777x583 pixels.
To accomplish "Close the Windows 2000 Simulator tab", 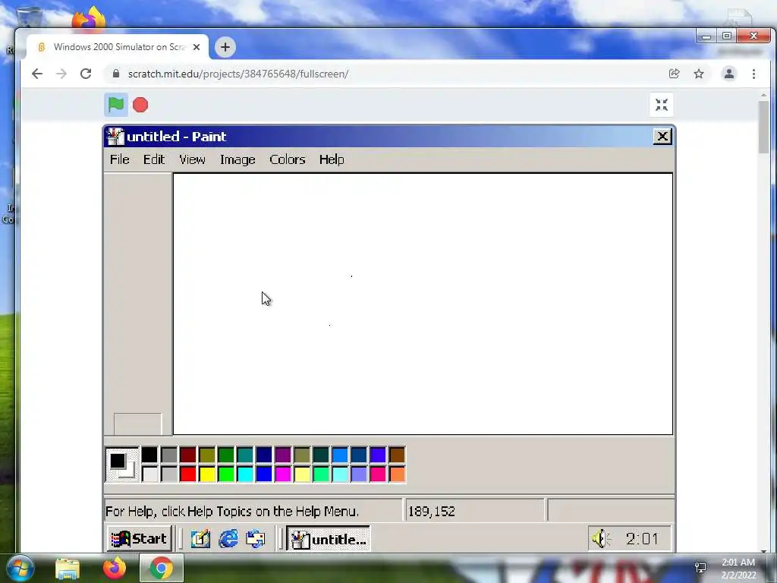I will [197, 47].
